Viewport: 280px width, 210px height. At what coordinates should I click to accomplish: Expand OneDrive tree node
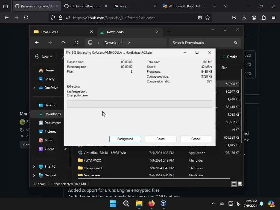34,88
